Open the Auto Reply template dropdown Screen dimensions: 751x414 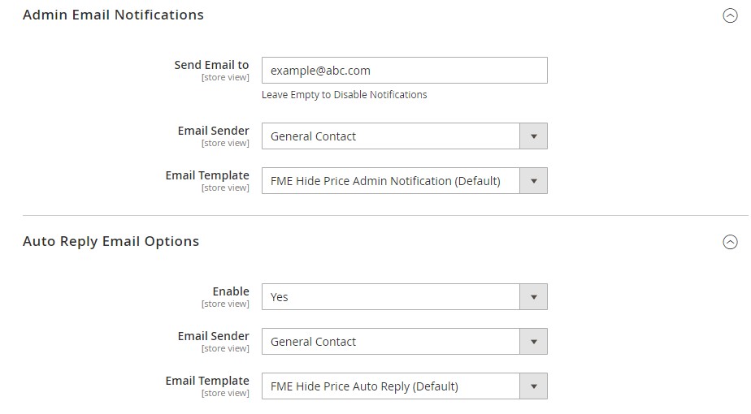pyautogui.click(x=391, y=386)
